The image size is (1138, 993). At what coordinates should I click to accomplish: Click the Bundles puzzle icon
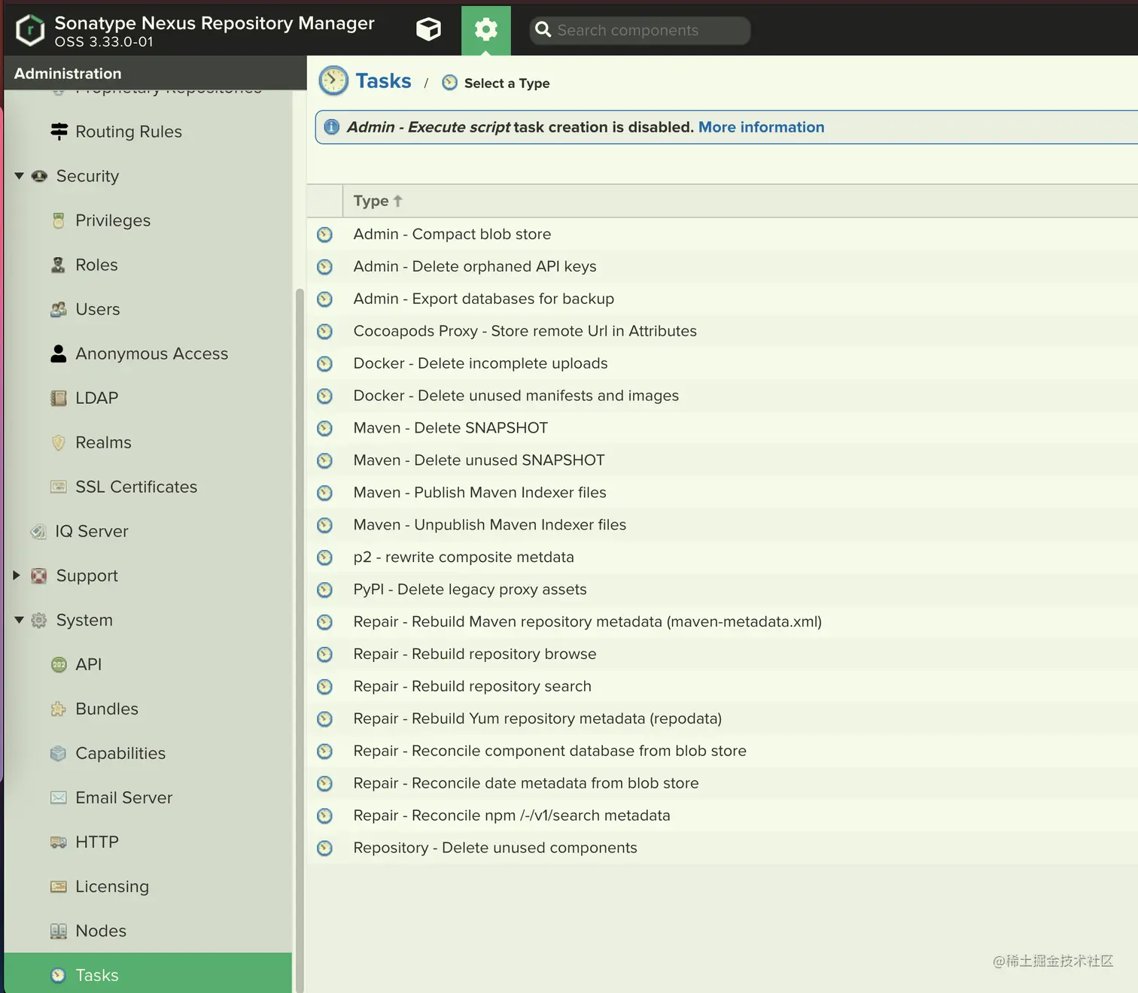pos(58,709)
